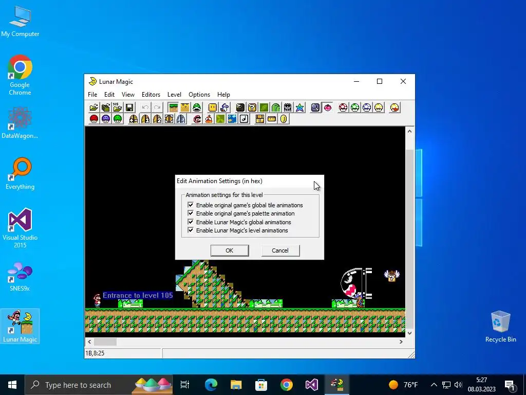Viewport: 526px width, 395px height.
Task: Click the vertical scrollbar down arrow
Action: tap(409, 333)
